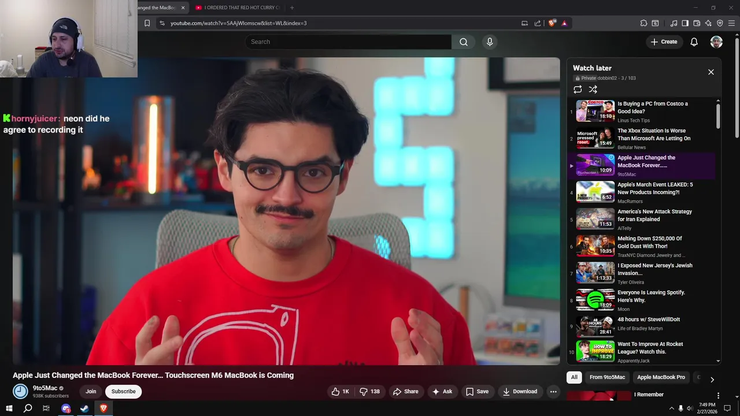Open the browser hamburger main menu

(732, 23)
